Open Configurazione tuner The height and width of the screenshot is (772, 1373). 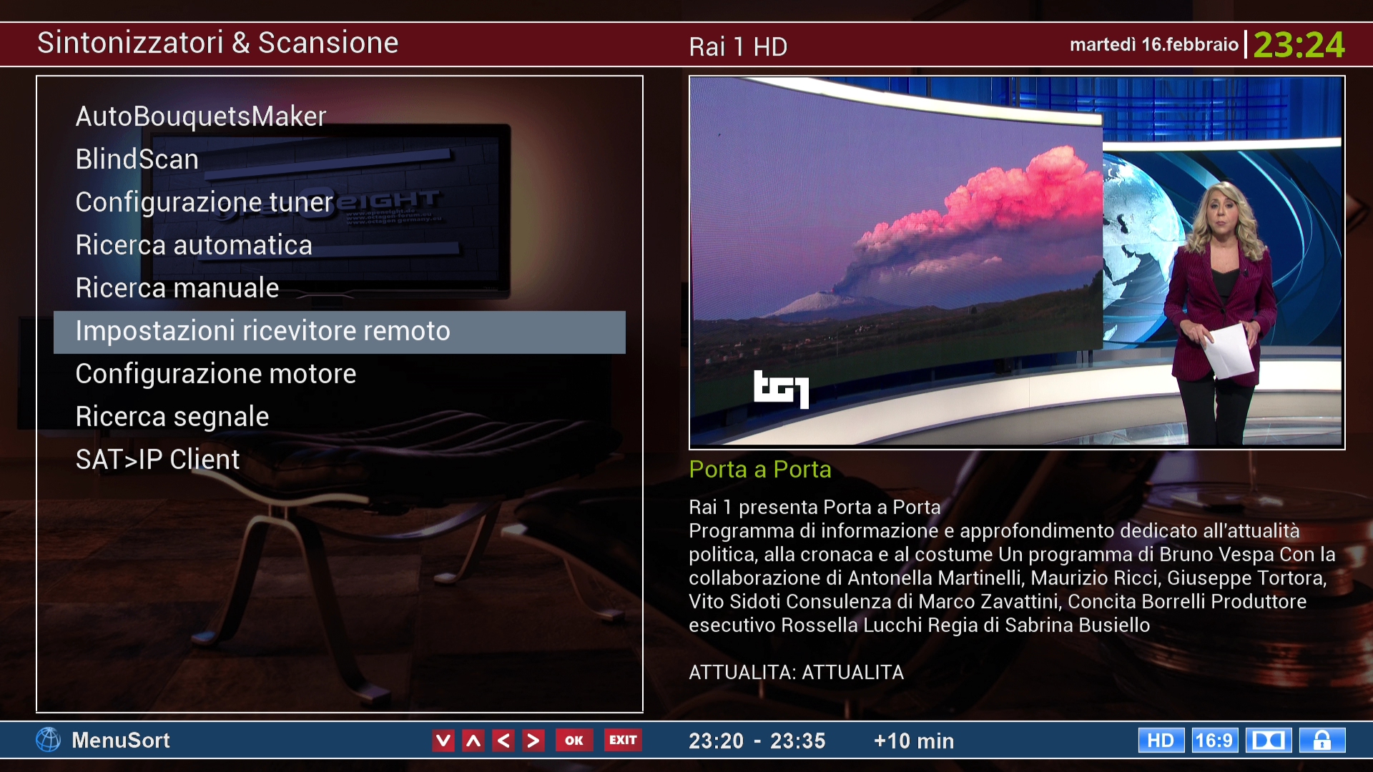point(340,202)
